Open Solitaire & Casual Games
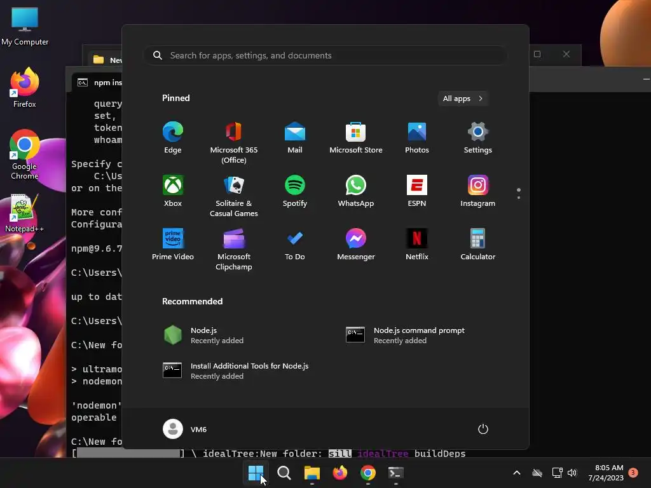This screenshot has width=651, height=488. [x=234, y=196]
